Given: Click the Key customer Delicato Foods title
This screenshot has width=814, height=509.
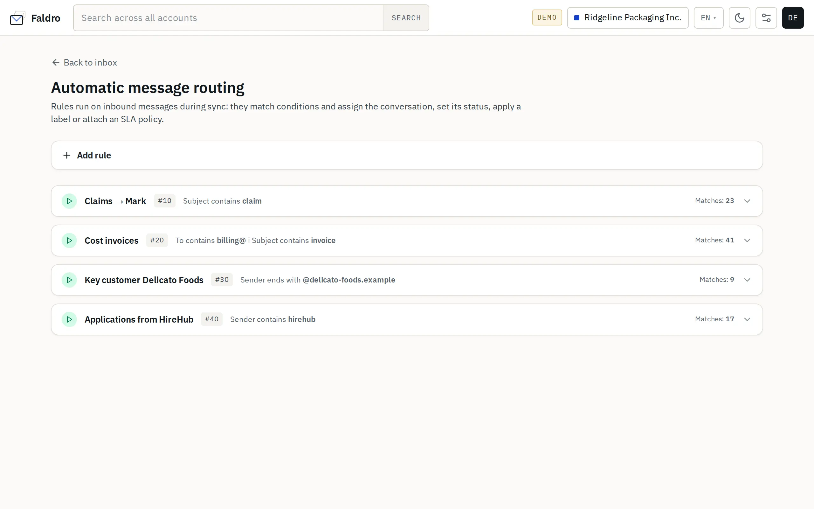Looking at the screenshot, I should [144, 280].
